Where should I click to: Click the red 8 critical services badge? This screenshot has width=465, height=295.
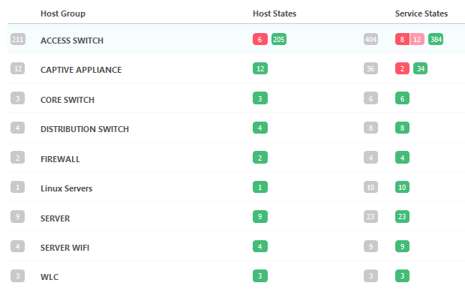click(x=402, y=39)
